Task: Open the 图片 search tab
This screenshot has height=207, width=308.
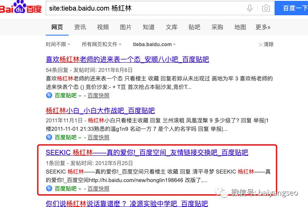Action: [126, 27]
